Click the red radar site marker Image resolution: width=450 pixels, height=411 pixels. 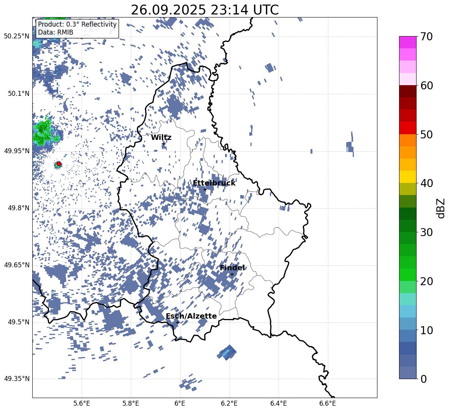click(59, 163)
